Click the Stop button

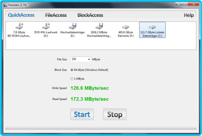[x=115, y=114]
